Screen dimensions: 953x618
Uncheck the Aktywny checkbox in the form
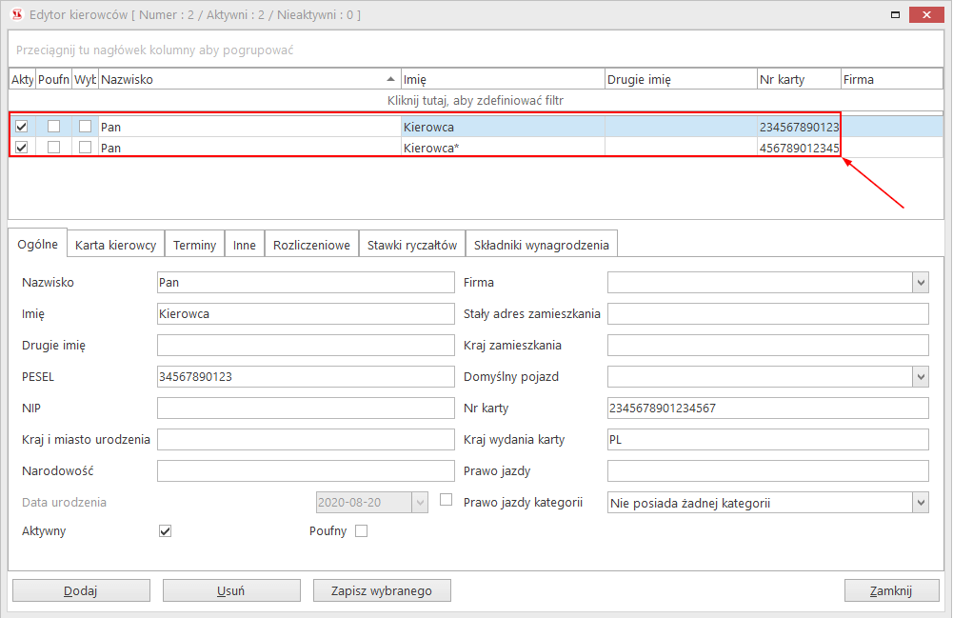(x=165, y=531)
